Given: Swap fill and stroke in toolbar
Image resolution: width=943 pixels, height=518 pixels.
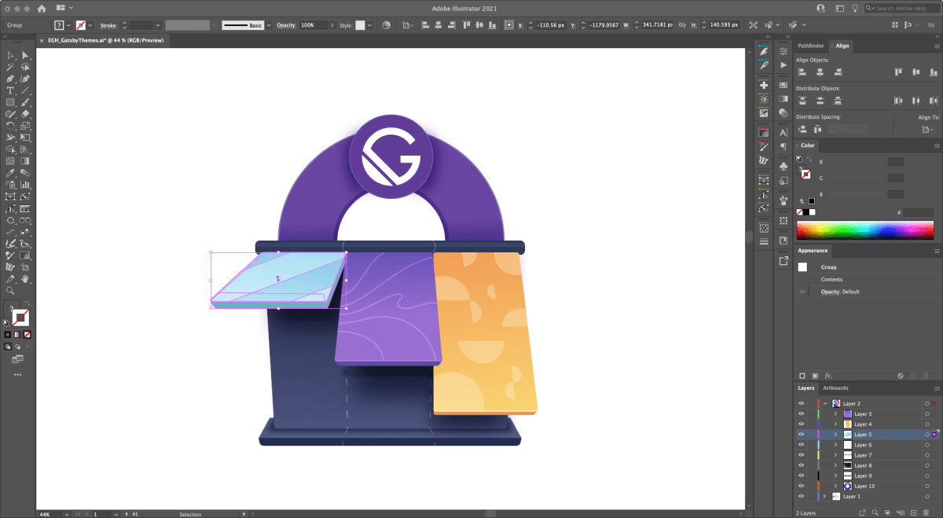Looking at the screenshot, I should [28, 304].
